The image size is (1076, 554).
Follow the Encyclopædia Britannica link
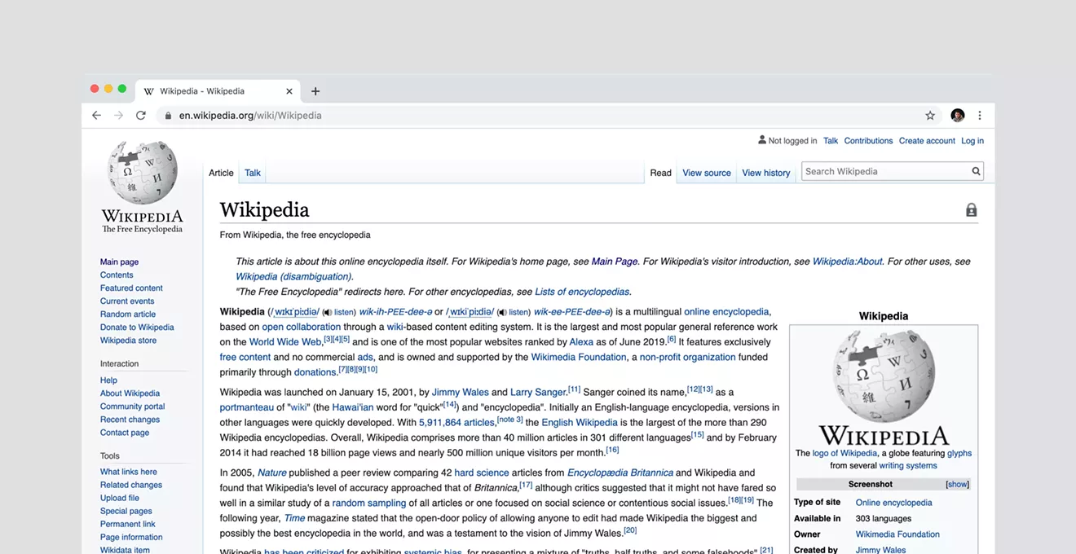tap(620, 473)
